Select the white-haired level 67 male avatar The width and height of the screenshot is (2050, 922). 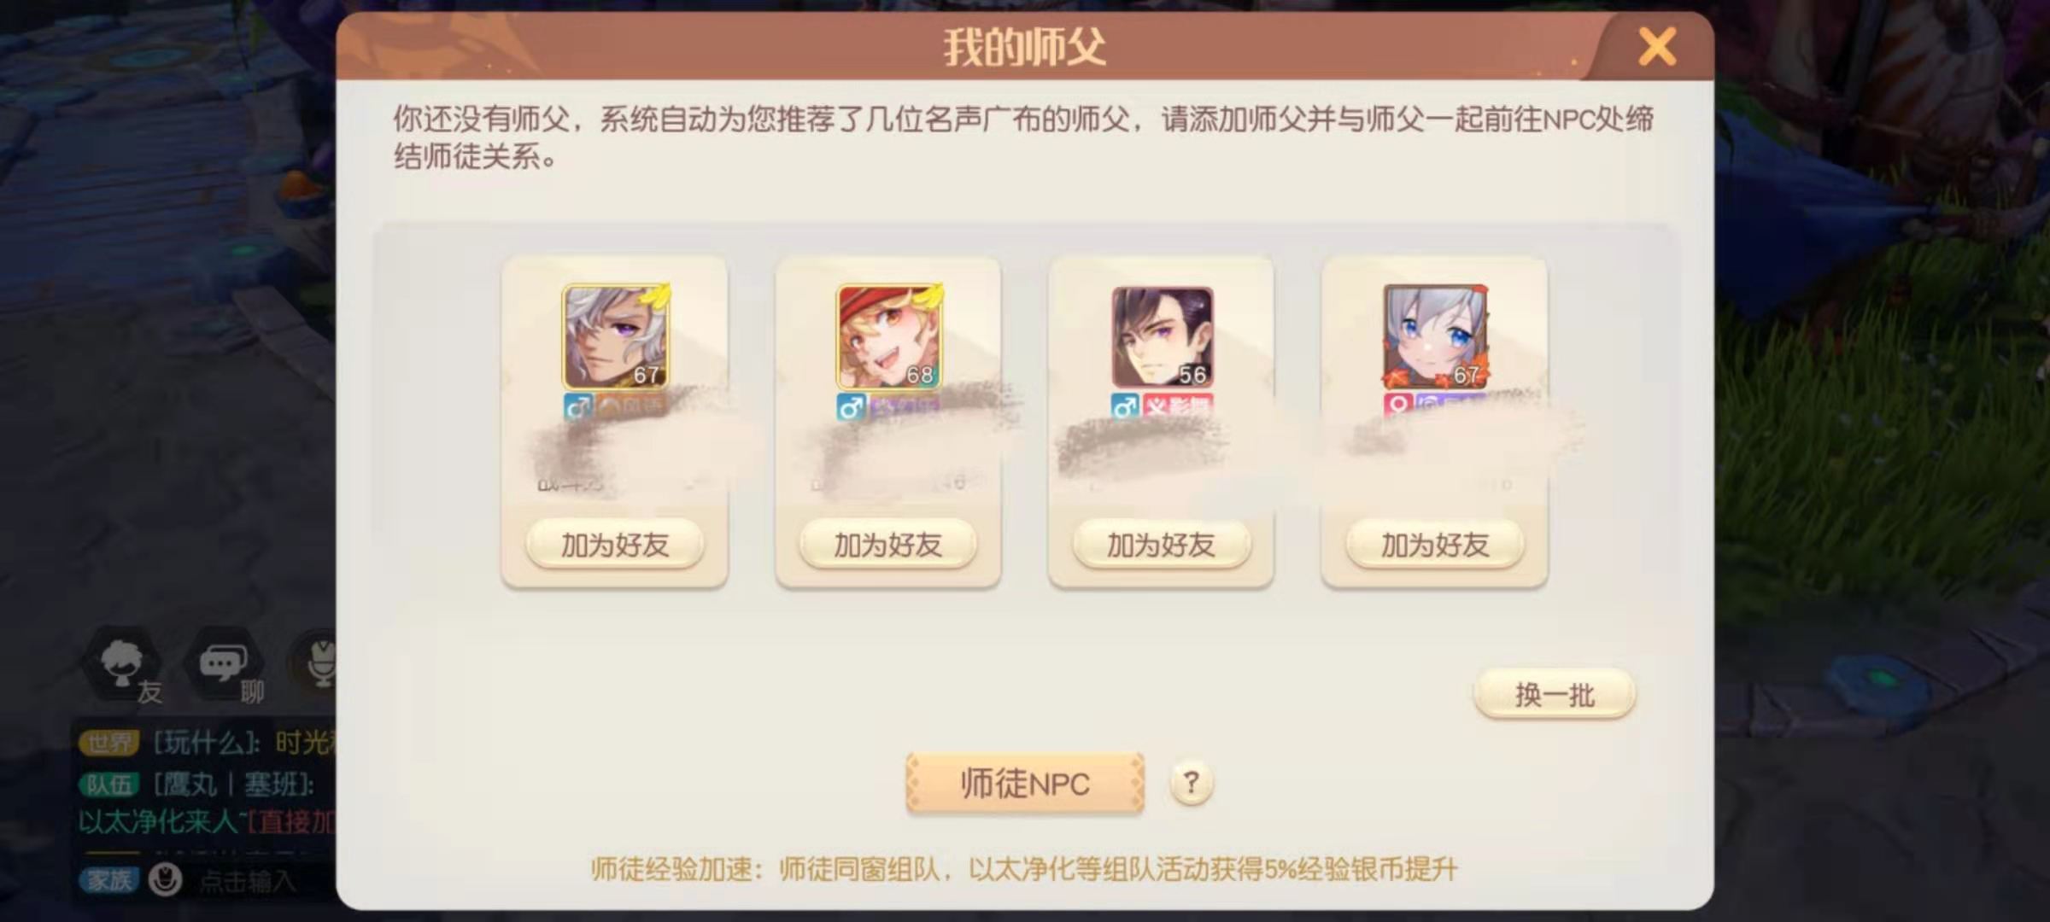[615, 336]
